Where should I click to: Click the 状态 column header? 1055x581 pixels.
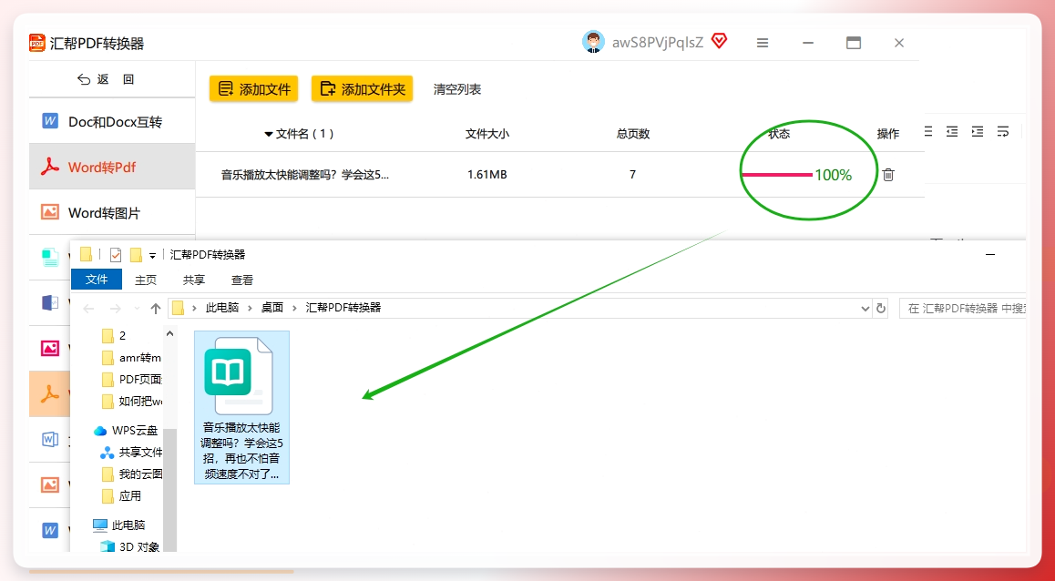(779, 134)
